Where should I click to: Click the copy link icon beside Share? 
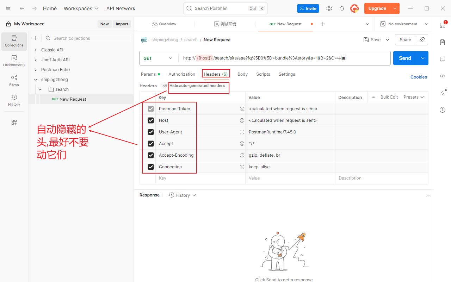pos(422,40)
